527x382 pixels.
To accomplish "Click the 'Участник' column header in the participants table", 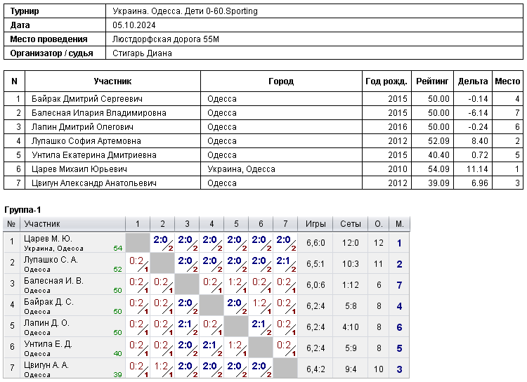I will pyautogui.click(x=112, y=81).
